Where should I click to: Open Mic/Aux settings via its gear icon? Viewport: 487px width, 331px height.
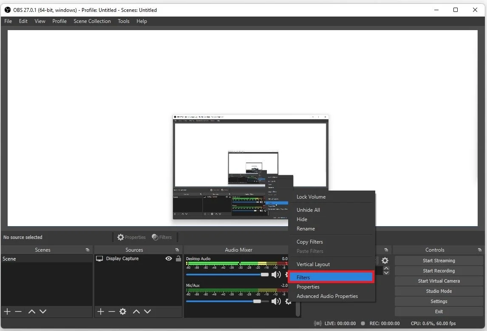289,301
